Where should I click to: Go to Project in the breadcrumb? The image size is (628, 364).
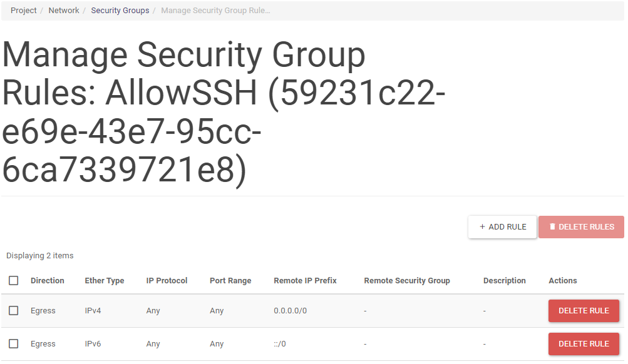24,11
